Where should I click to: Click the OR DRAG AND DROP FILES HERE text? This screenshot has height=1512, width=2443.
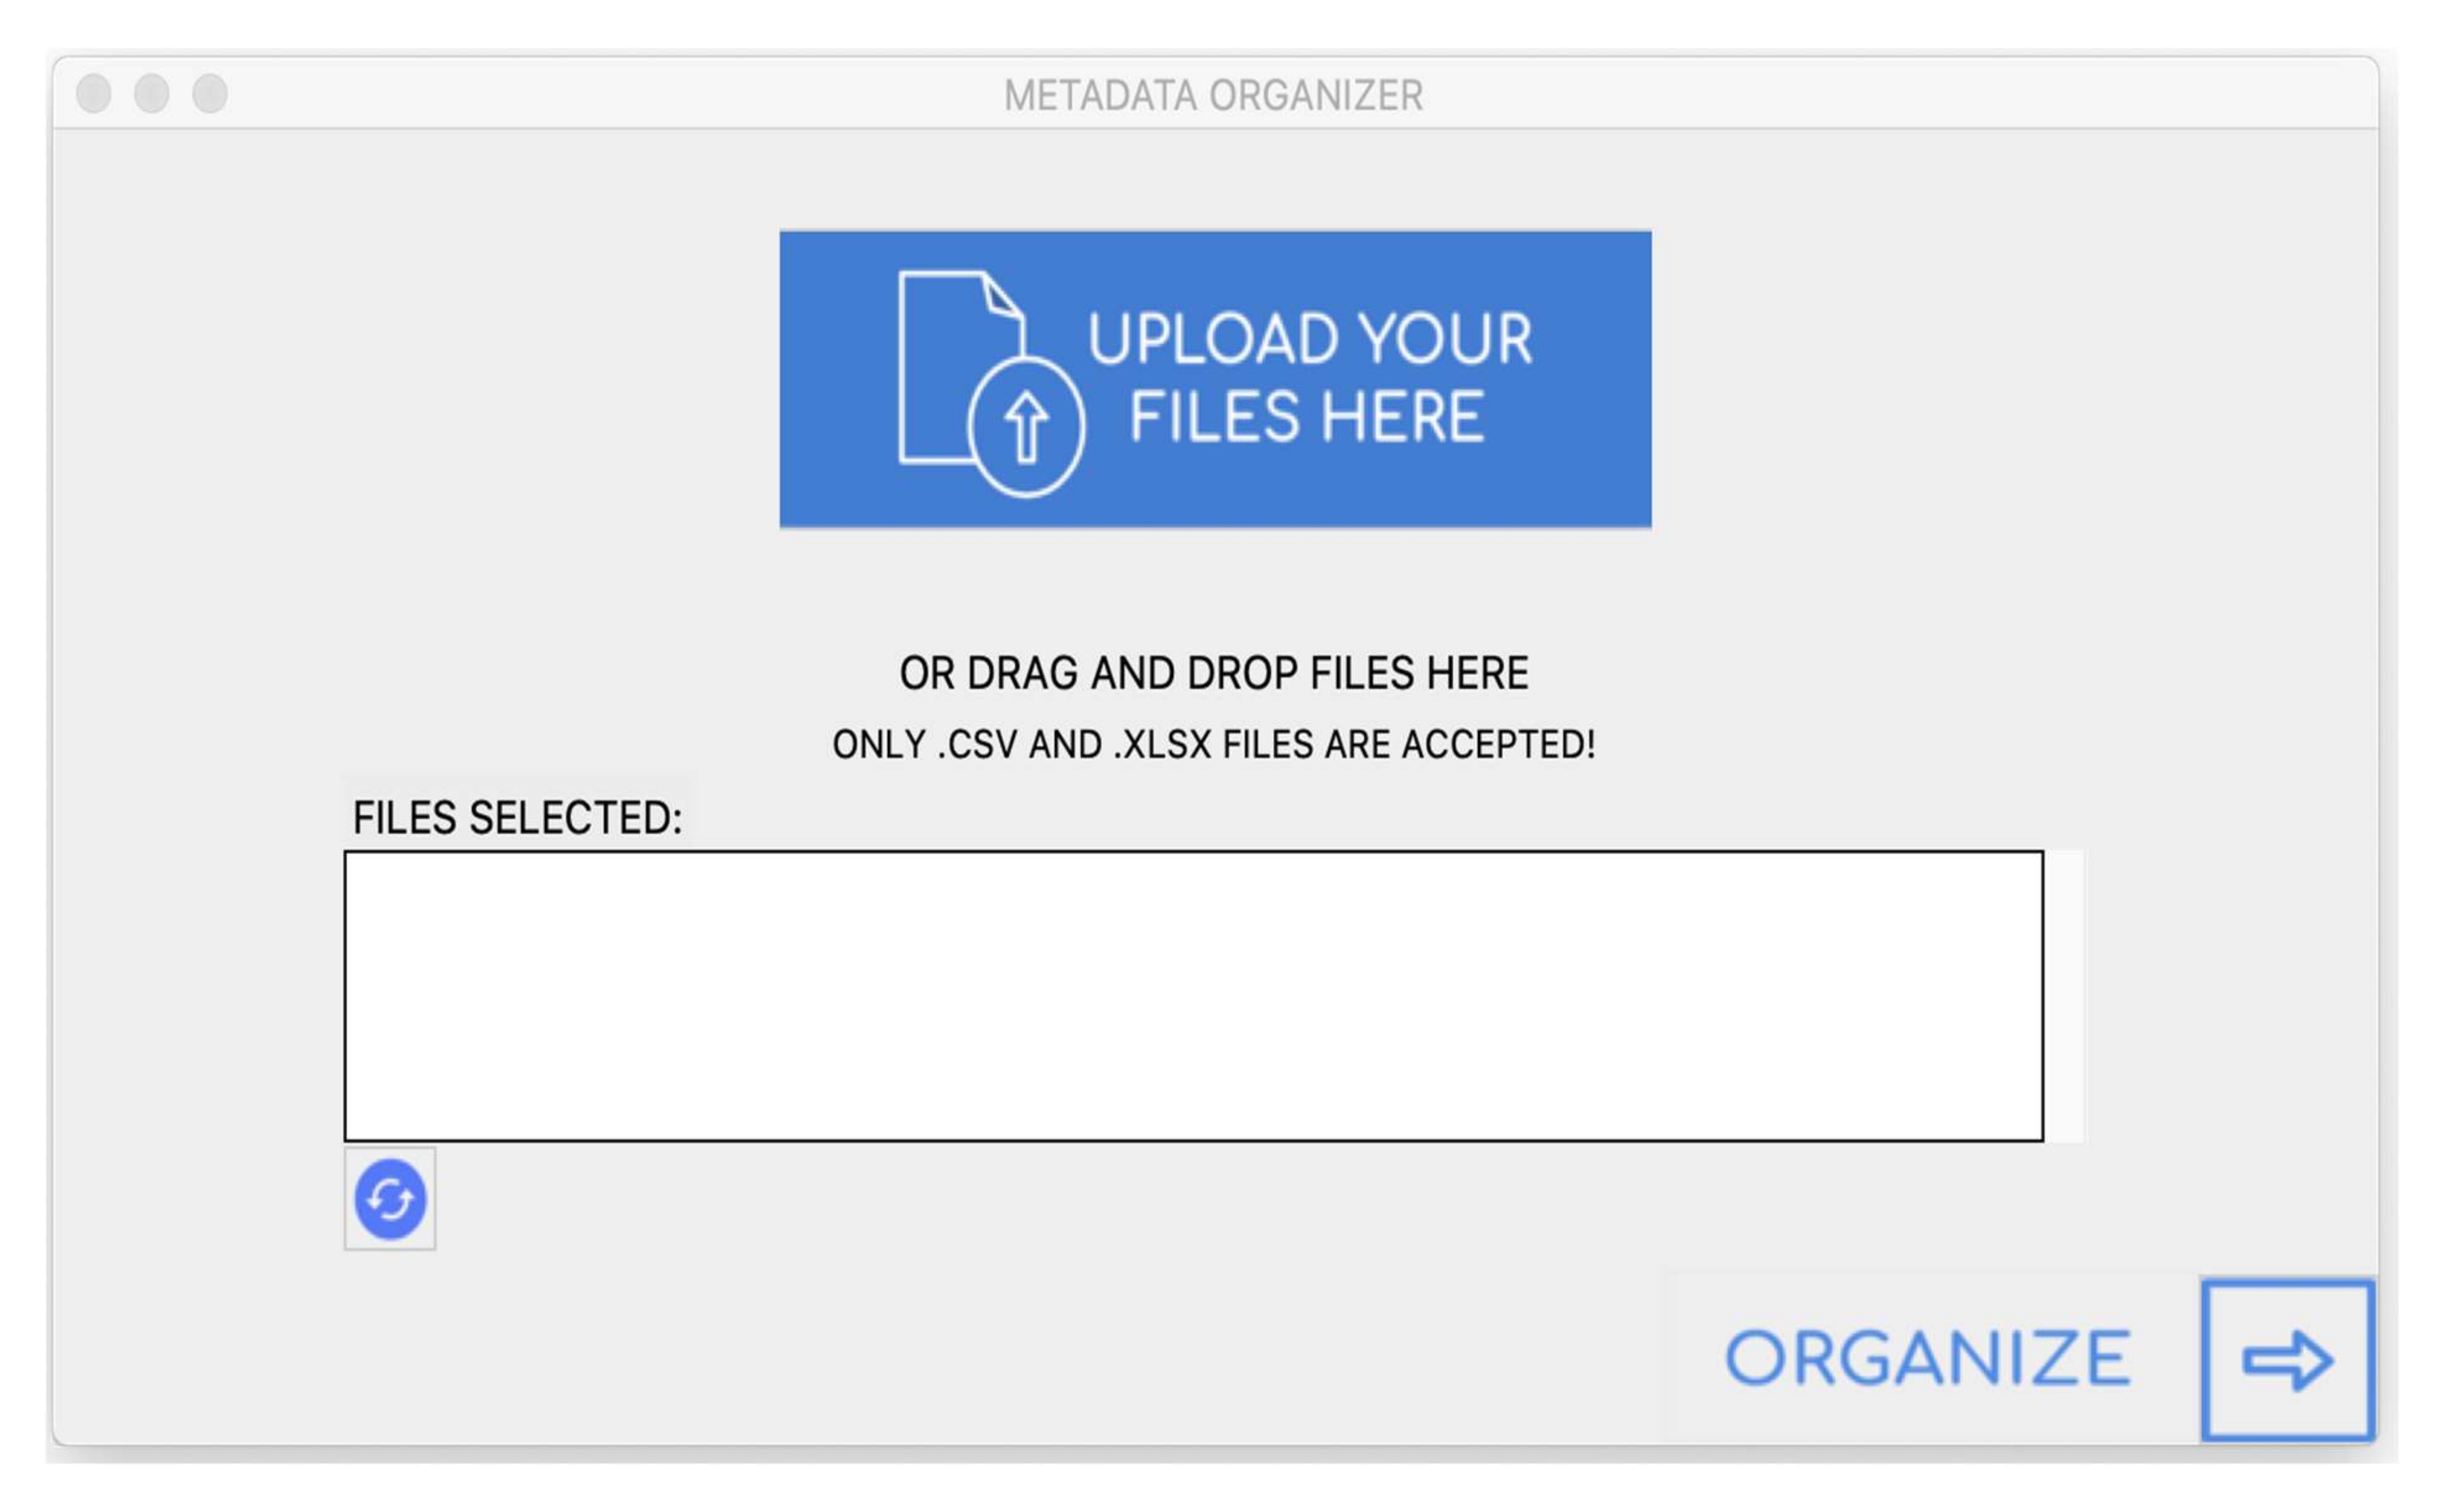click(x=1213, y=673)
